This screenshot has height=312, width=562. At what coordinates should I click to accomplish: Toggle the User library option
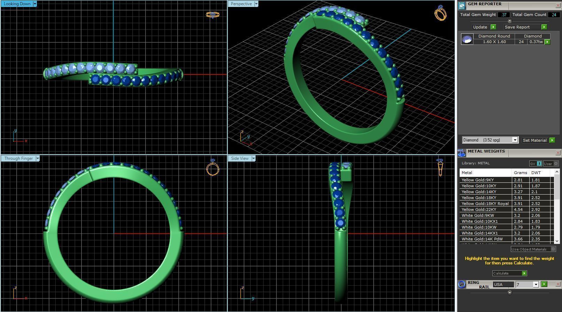tap(551, 164)
